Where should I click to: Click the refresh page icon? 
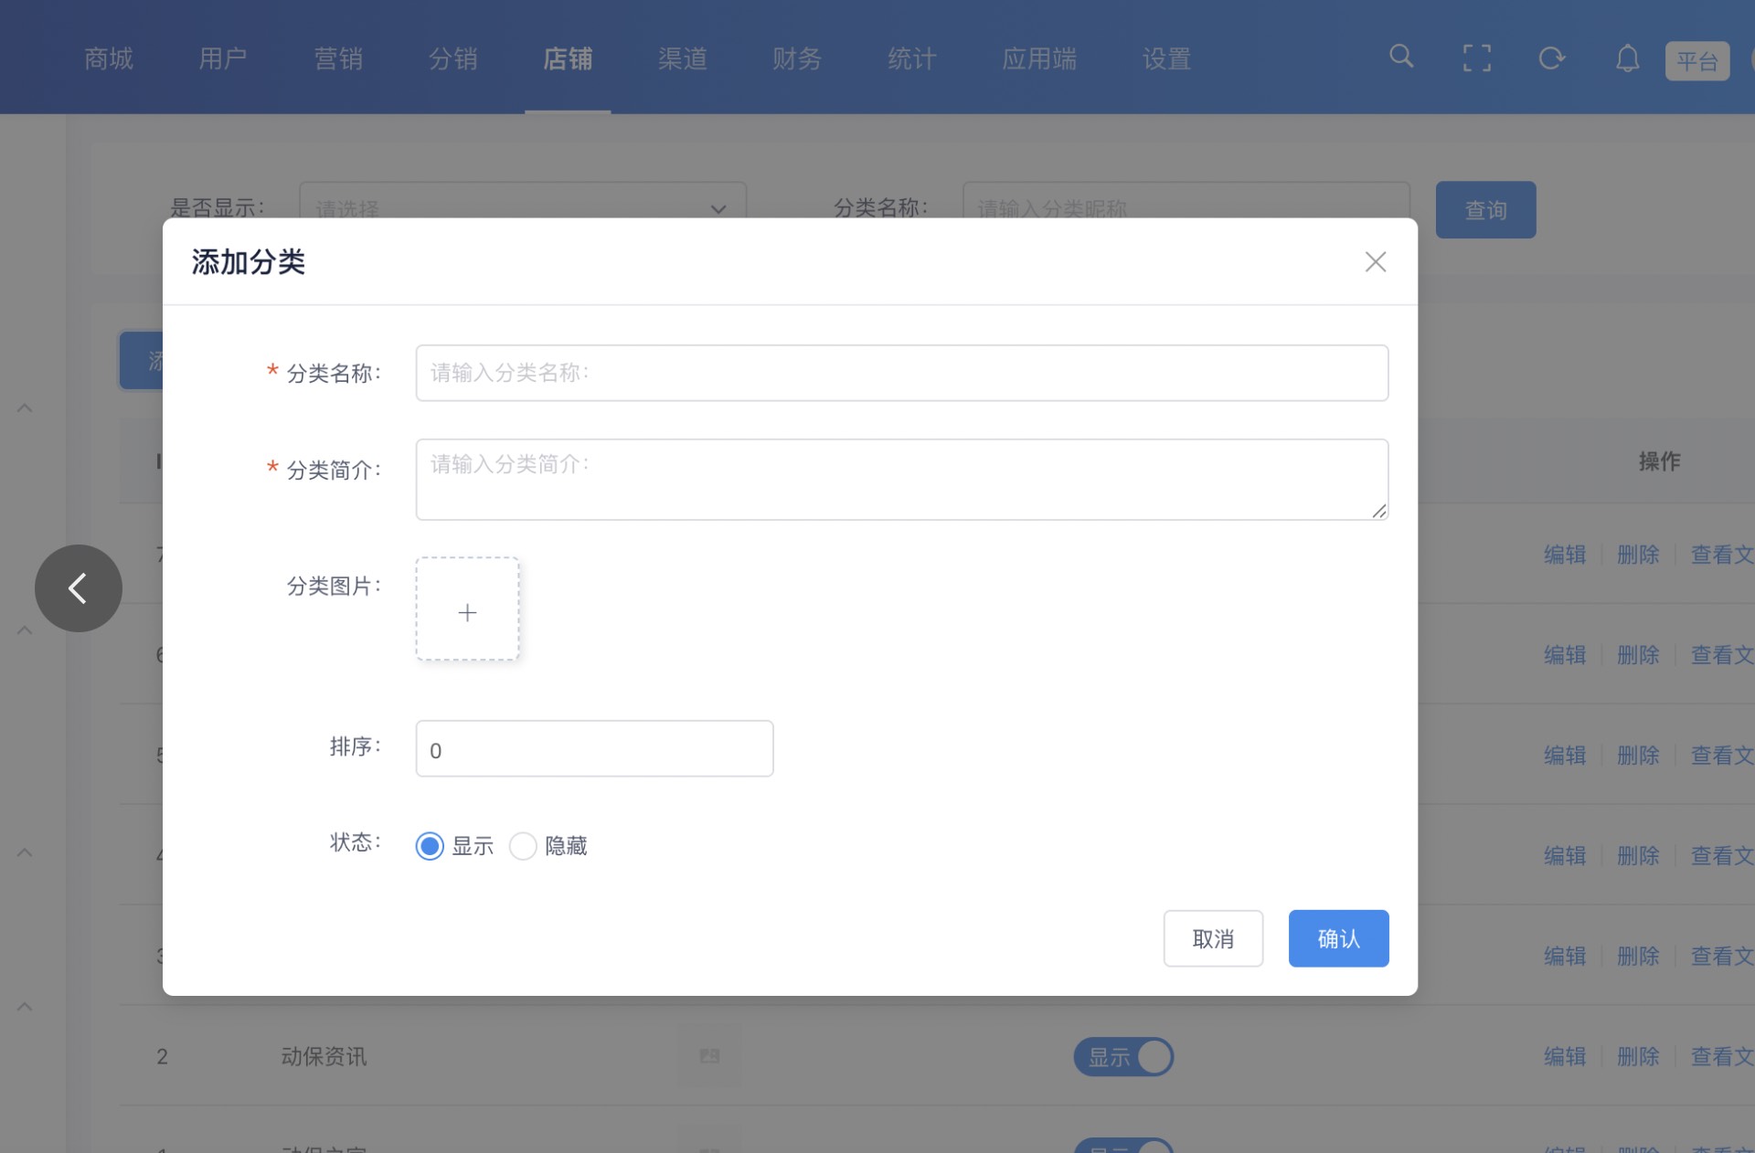point(1551,58)
